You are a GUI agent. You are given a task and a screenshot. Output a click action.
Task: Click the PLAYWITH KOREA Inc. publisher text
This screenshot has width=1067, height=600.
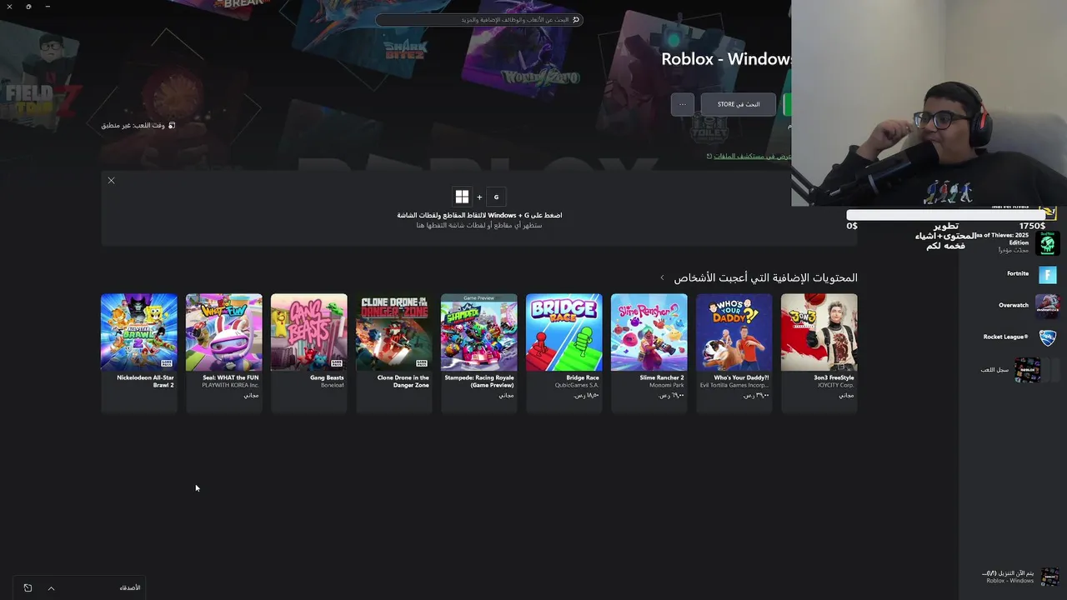pyautogui.click(x=231, y=385)
